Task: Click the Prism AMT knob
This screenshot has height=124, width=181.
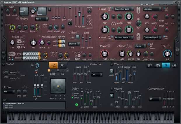Action: point(12,43)
